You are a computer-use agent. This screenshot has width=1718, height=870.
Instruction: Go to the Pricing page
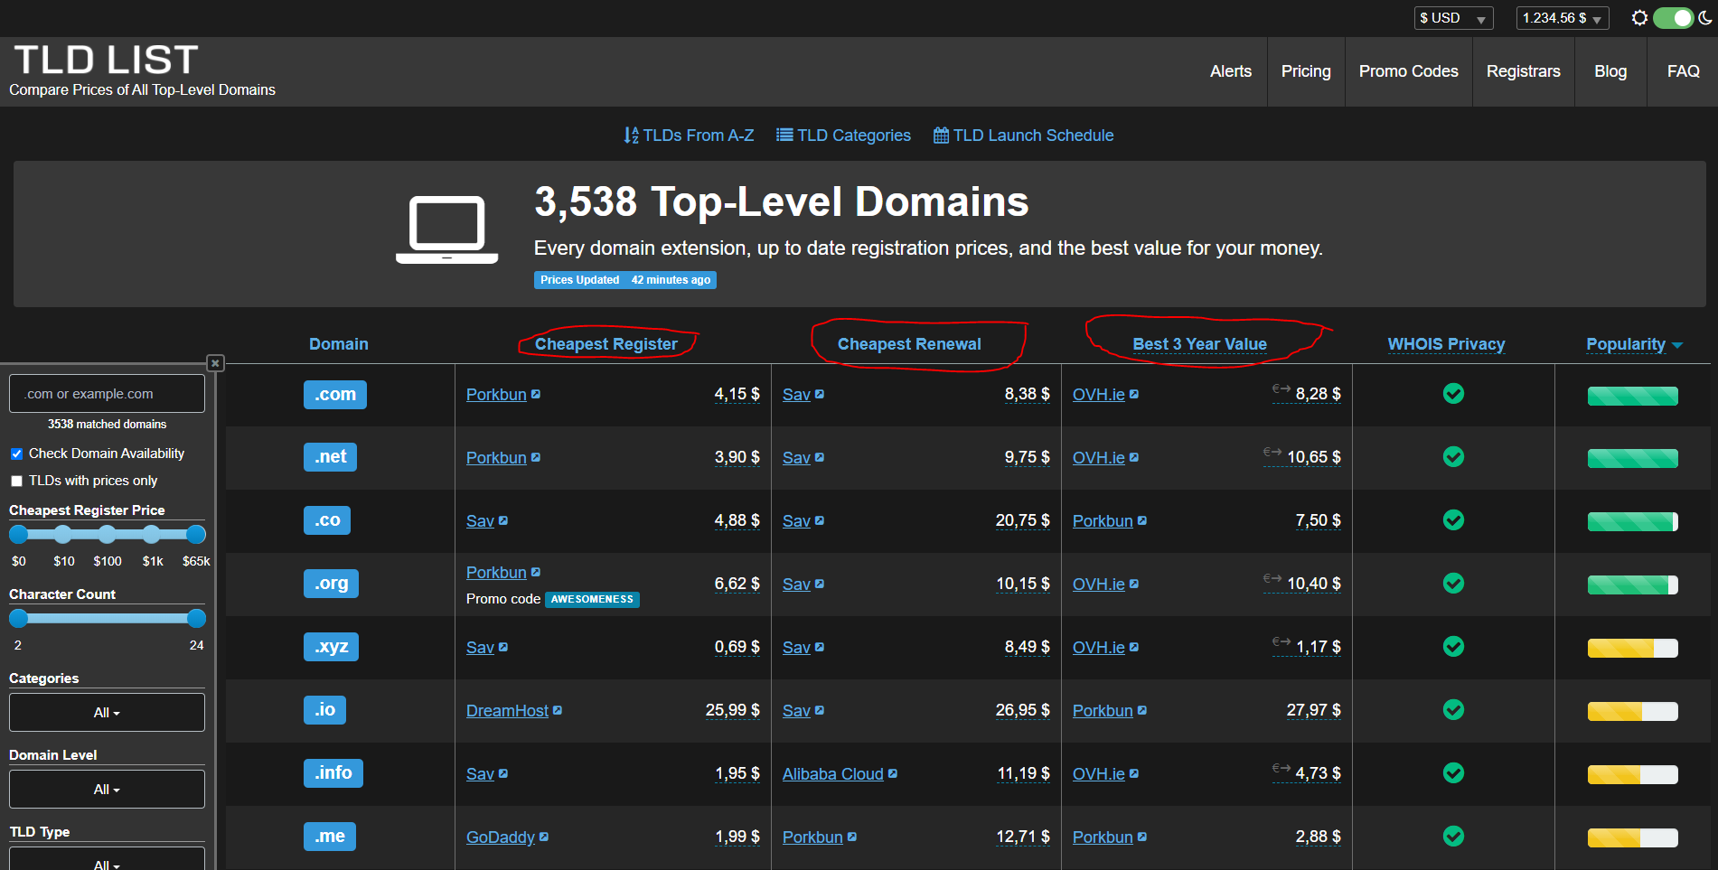click(1306, 71)
